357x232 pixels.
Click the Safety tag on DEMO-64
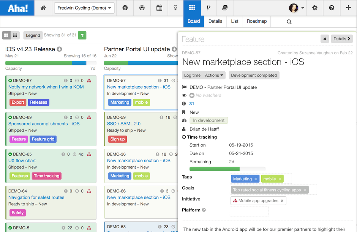tap(17, 213)
